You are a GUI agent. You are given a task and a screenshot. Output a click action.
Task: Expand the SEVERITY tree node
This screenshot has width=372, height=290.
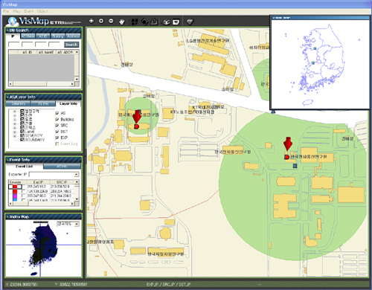[x=15, y=136]
